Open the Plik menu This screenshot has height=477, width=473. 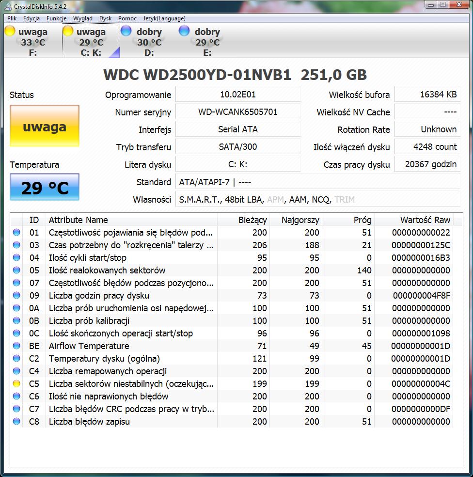(12, 18)
